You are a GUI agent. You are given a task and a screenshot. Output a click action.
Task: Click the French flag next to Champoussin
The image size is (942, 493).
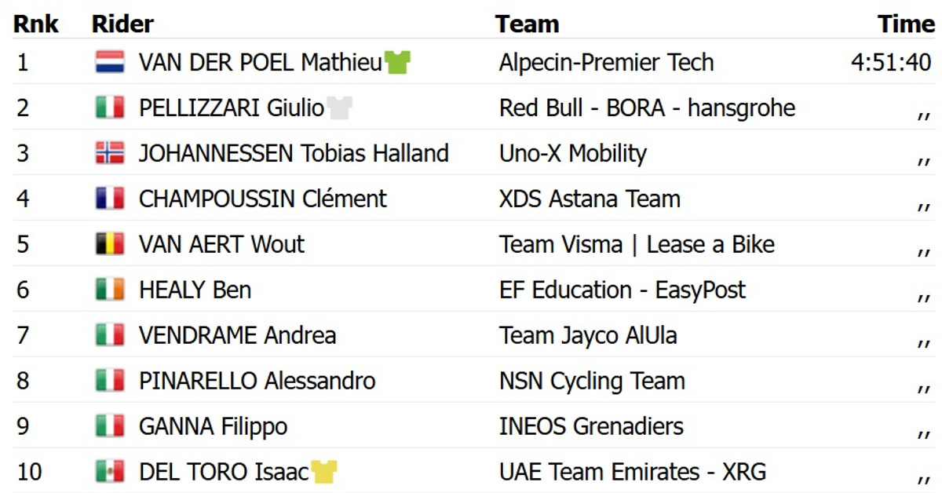pyautogui.click(x=110, y=199)
